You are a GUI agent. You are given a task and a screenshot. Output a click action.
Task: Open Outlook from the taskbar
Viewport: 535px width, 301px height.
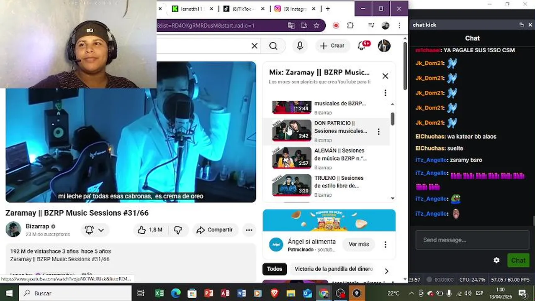pos(307,293)
